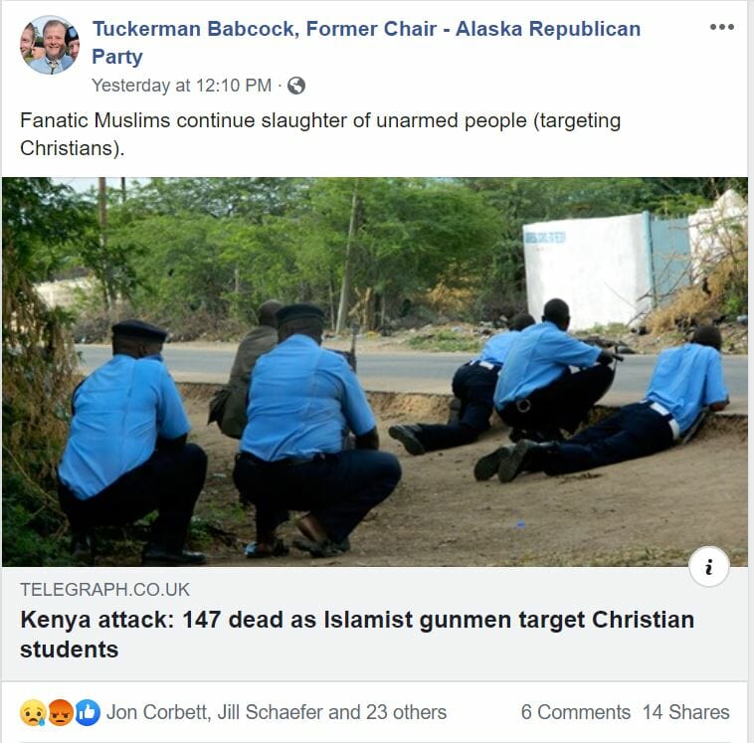
Task: Expand the 6 Comments section
Action: (576, 712)
